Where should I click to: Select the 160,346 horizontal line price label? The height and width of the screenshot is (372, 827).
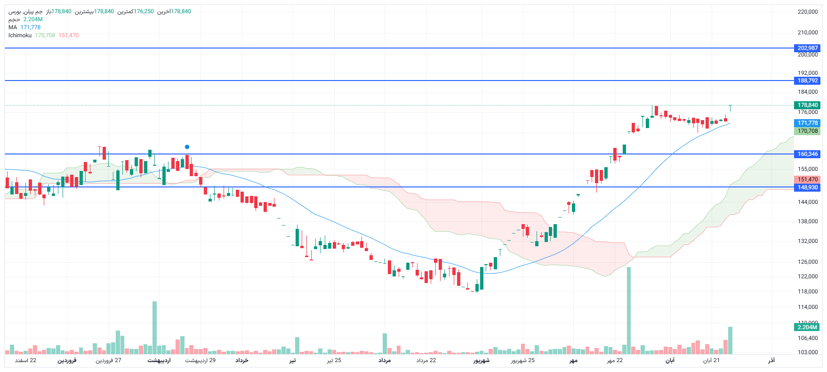[807, 154]
